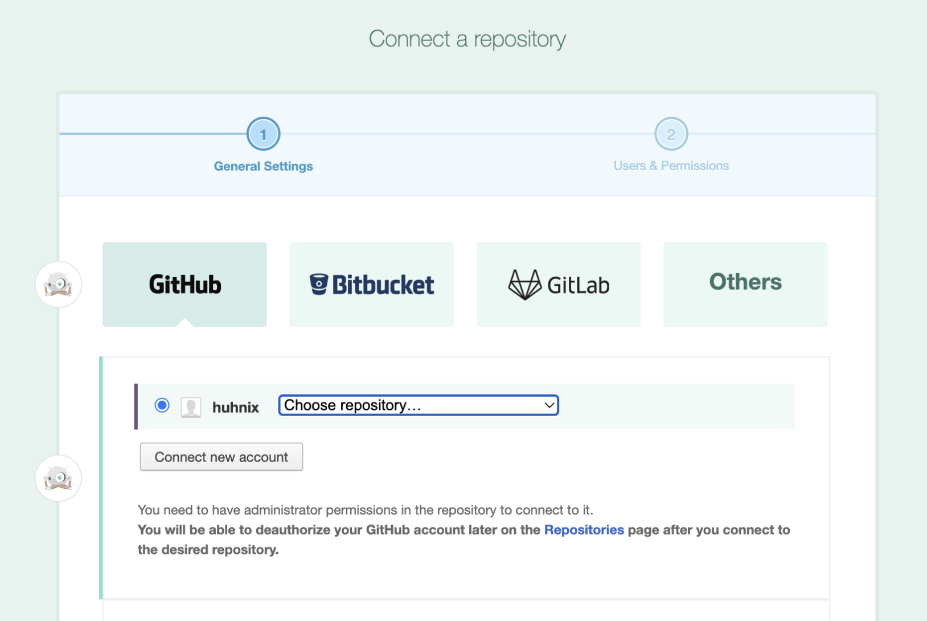Click the Users & Permissions step label
This screenshot has width=927, height=621.
click(x=671, y=165)
